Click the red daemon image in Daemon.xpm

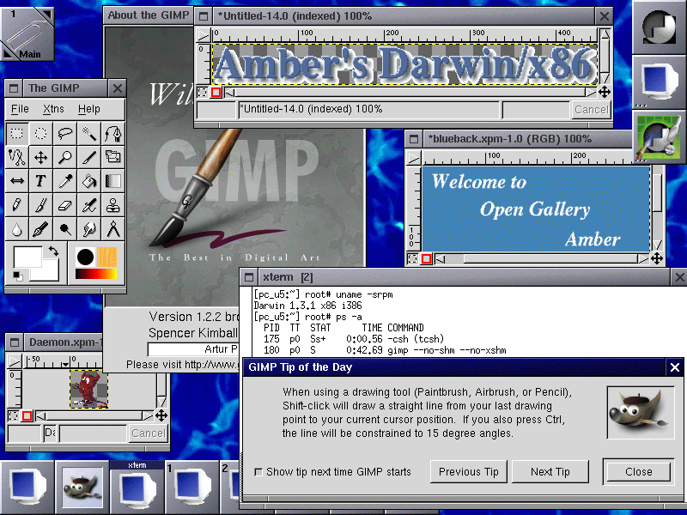click(x=89, y=389)
